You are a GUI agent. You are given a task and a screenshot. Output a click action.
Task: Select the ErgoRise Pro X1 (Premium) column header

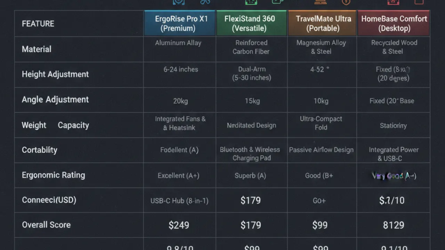coord(180,23)
